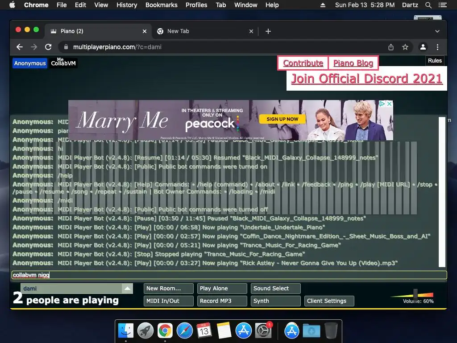Viewport: 457px width, 343px height.
Task: Click the Rick Astley Now playing chat message
Action: pos(205,263)
